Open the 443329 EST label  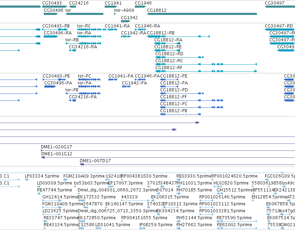coord(129,197)
